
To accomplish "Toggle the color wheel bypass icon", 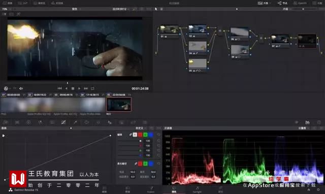I will click(6, 88).
